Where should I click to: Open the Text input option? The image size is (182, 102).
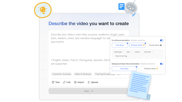(56, 82)
